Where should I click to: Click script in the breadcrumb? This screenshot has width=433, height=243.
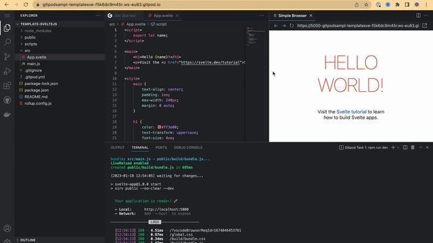[x=161, y=24]
